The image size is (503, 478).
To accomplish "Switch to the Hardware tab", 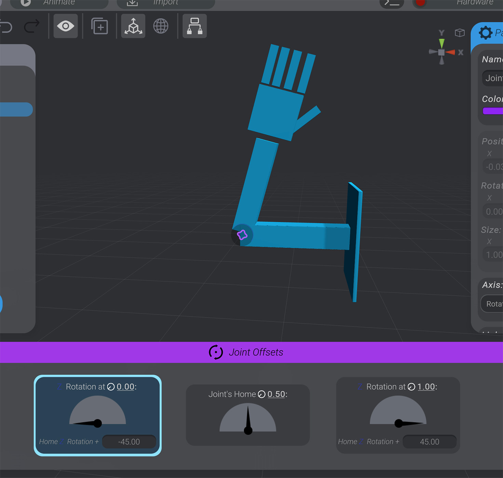I will point(475,3).
